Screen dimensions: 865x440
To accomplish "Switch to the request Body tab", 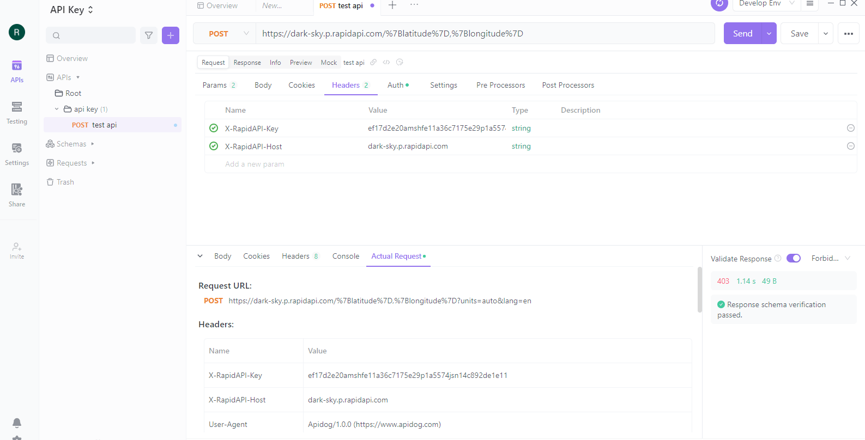I will point(263,85).
